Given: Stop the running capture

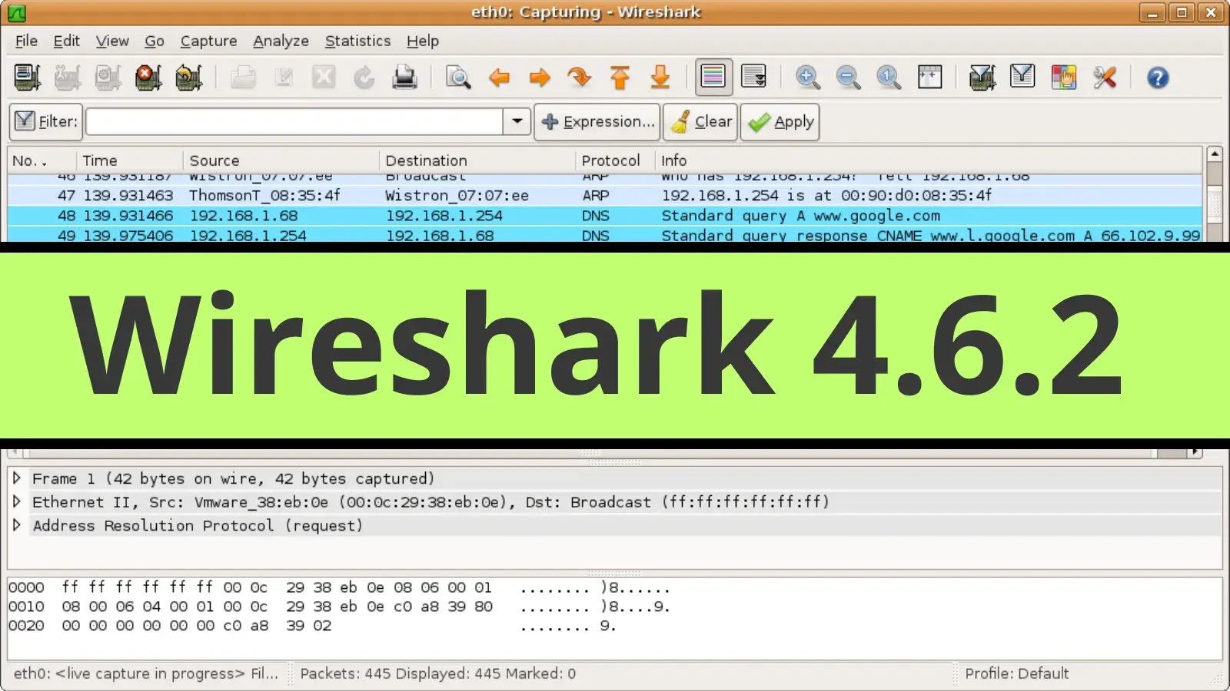Looking at the screenshot, I should [148, 77].
